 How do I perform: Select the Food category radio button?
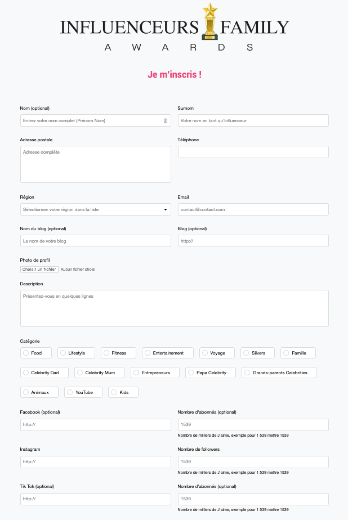(26, 353)
